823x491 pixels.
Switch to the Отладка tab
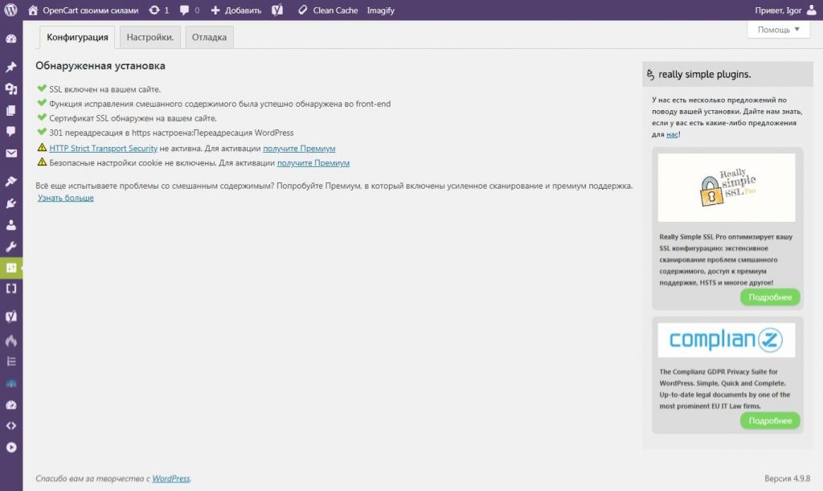click(210, 37)
